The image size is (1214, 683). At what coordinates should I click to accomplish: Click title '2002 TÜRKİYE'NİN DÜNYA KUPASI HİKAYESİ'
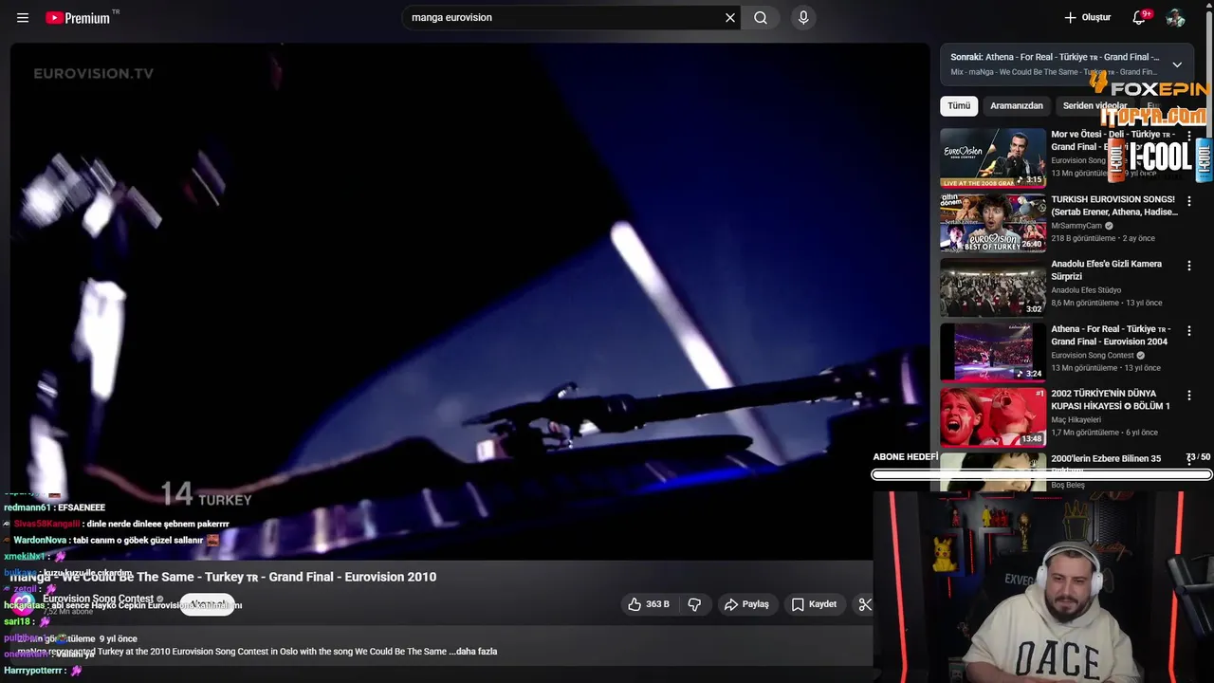(1111, 399)
